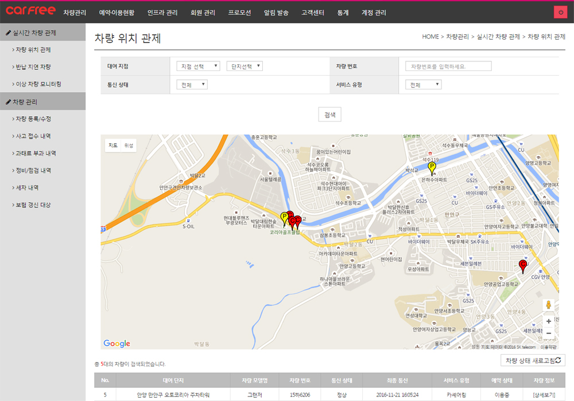Zoom out the map with minus
574x401 pixels.
click(x=548, y=333)
